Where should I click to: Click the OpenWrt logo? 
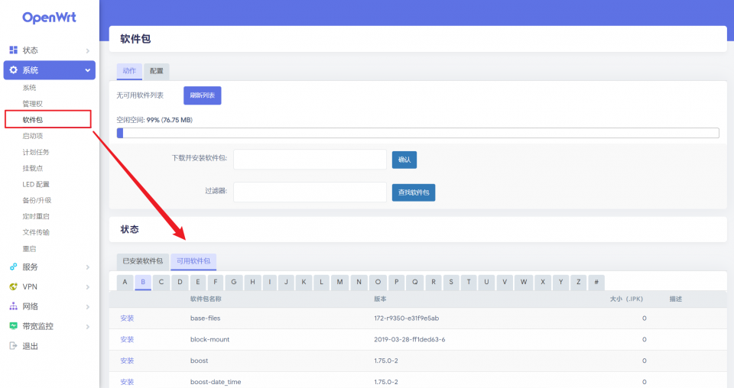pos(49,18)
